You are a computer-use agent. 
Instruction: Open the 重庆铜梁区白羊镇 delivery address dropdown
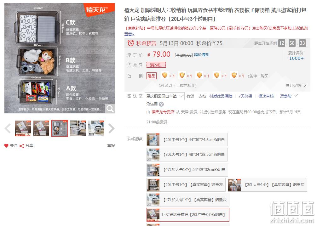[x=164, y=96]
